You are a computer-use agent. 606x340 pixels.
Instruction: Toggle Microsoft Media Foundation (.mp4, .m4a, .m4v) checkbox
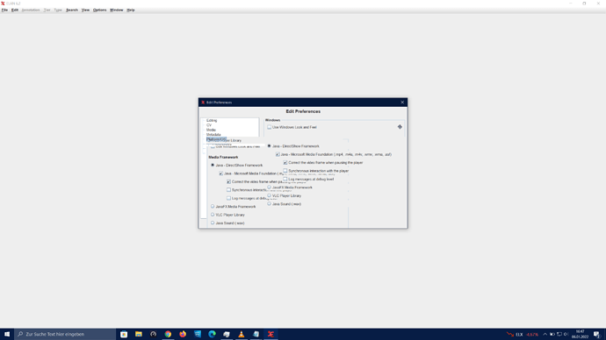(278, 154)
